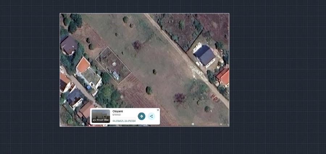326x154 pixels.
Task: Click the Directions icon in the Otopeni card
Action: coord(141,116)
